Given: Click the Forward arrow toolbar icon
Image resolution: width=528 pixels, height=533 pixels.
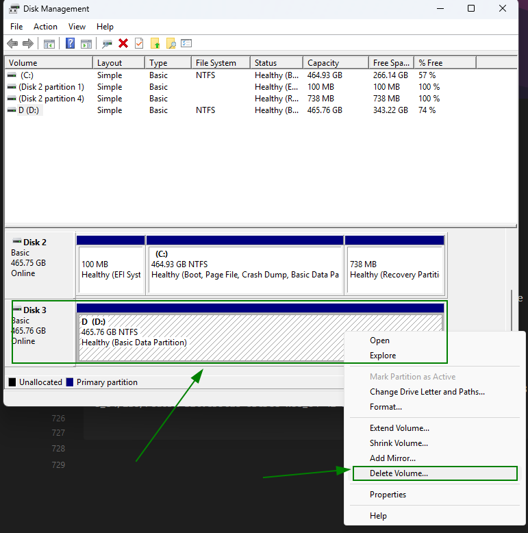Looking at the screenshot, I should [28, 44].
